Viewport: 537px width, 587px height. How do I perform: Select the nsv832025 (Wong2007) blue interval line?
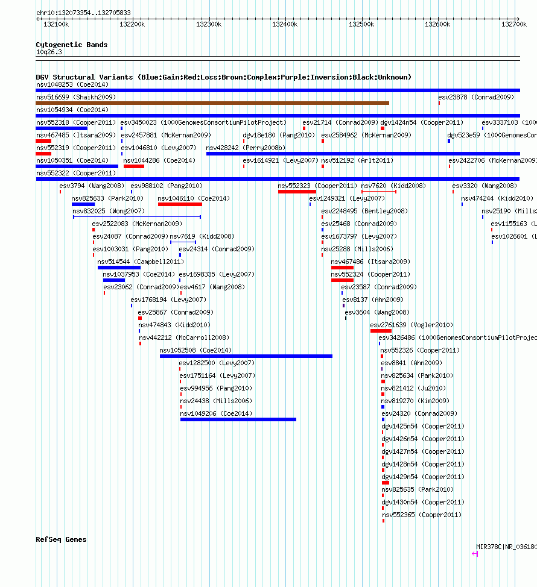[x=137, y=217]
